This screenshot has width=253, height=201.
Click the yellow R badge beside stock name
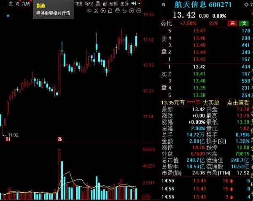[x=164, y=5]
